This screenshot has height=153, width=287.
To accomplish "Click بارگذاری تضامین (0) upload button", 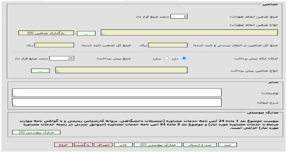I will tap(46, 33).
